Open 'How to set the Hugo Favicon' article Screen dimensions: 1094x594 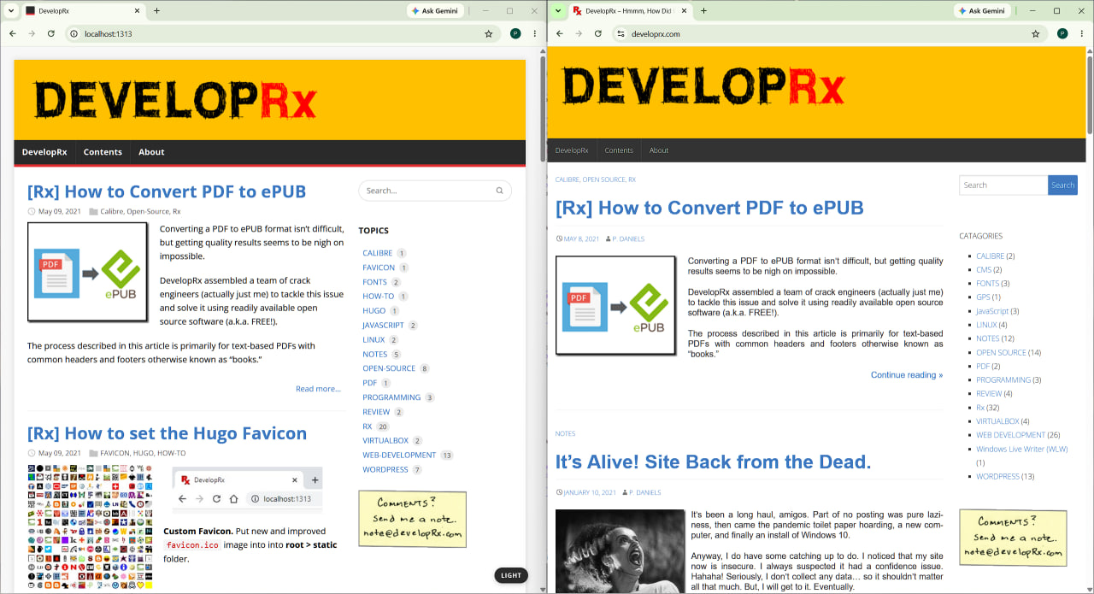point(167,433)
